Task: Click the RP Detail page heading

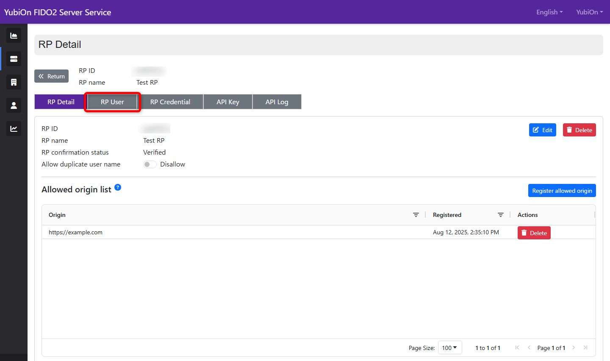Action: (60, 44)
